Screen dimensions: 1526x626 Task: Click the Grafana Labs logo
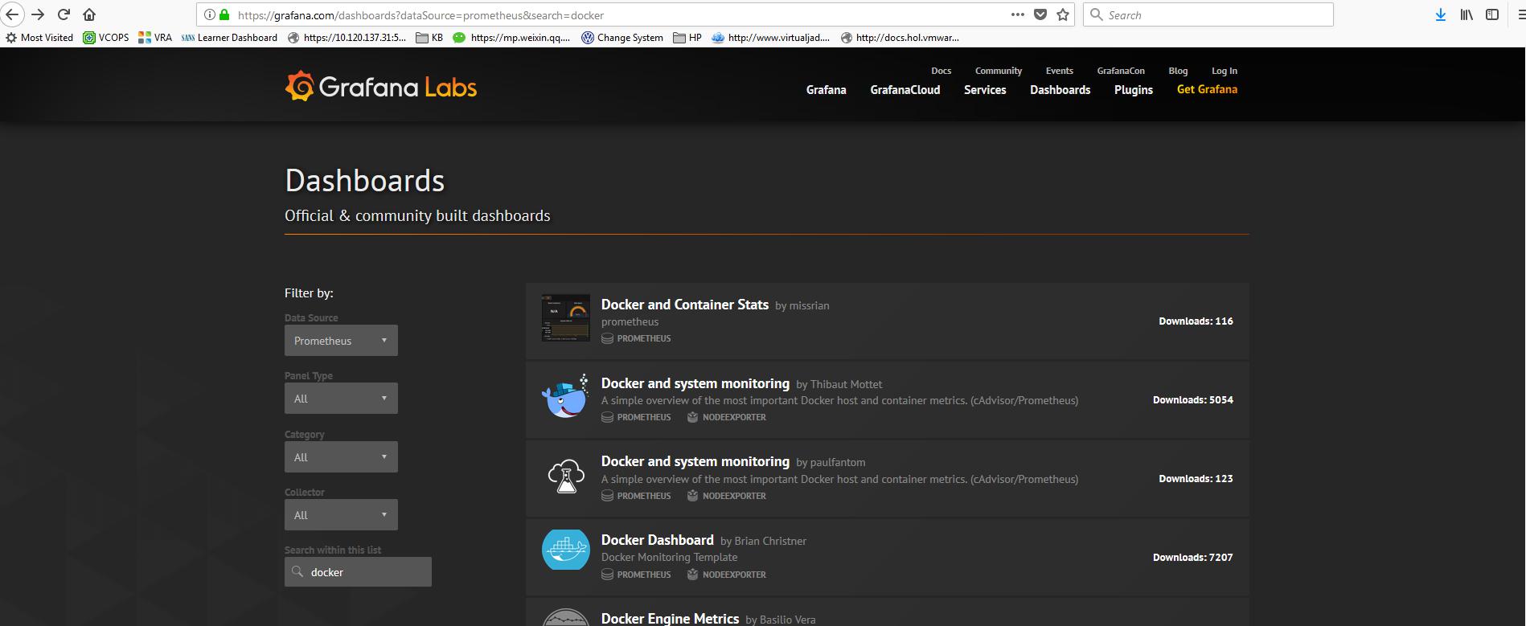click(381, 86)
